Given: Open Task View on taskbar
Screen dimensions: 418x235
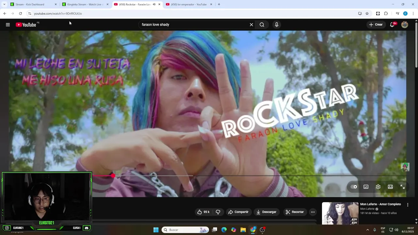Looking at the screenshot, I should point(215,230).
